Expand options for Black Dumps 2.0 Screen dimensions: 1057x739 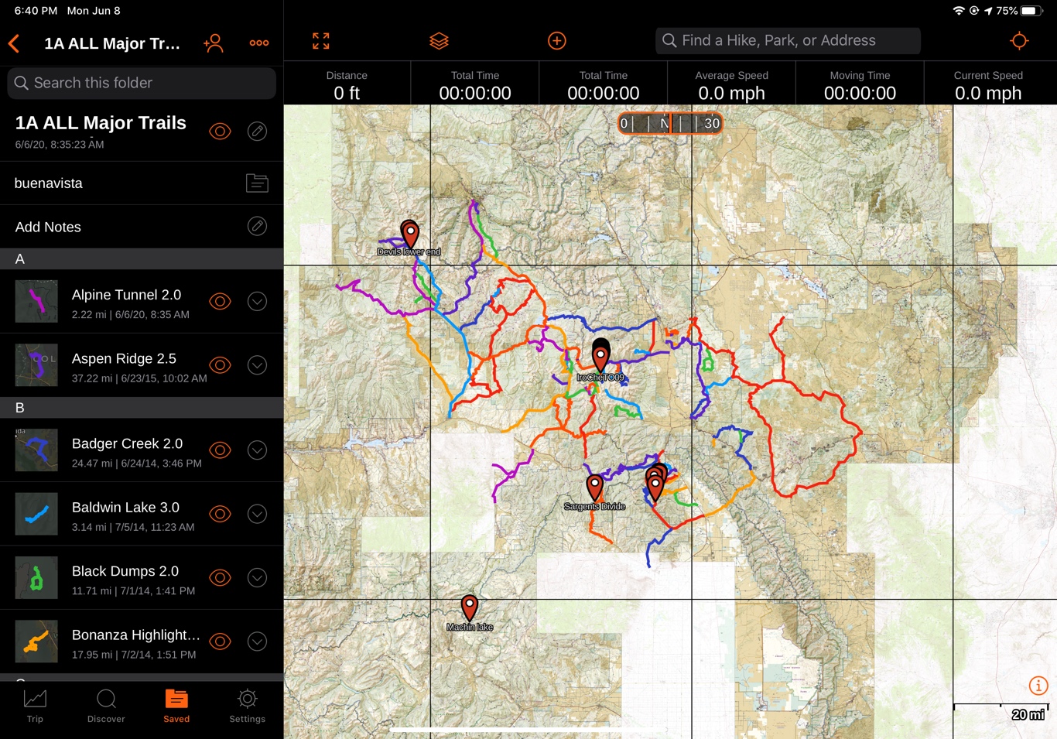[x=257, y=578]
